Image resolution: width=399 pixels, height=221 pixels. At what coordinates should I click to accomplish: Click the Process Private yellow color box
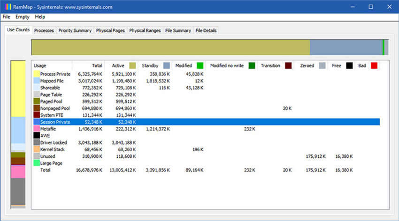[37, 74]
